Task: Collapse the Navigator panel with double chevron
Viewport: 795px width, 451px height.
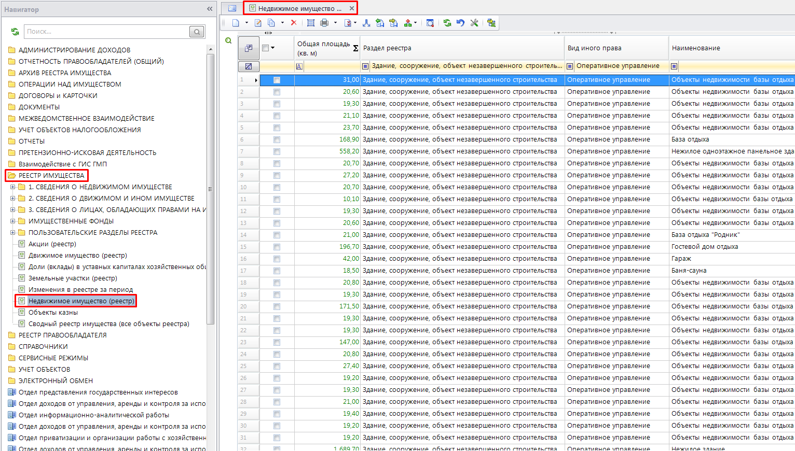Action: pos(210,9)
